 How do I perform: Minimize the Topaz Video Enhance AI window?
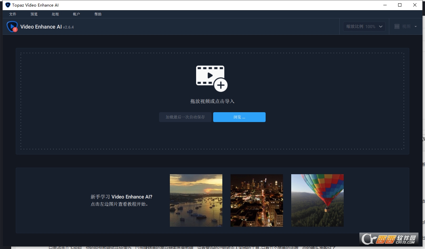click(x=385, y=5)
